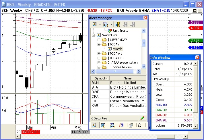This screenshot has height=140, width=204.
Task: Close the Info Window panel
Action: click(x=197, y=57)
